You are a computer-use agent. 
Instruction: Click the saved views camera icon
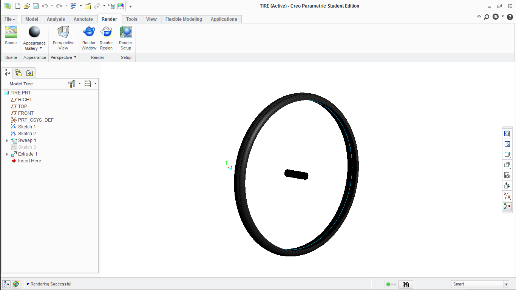click(507, 175)
